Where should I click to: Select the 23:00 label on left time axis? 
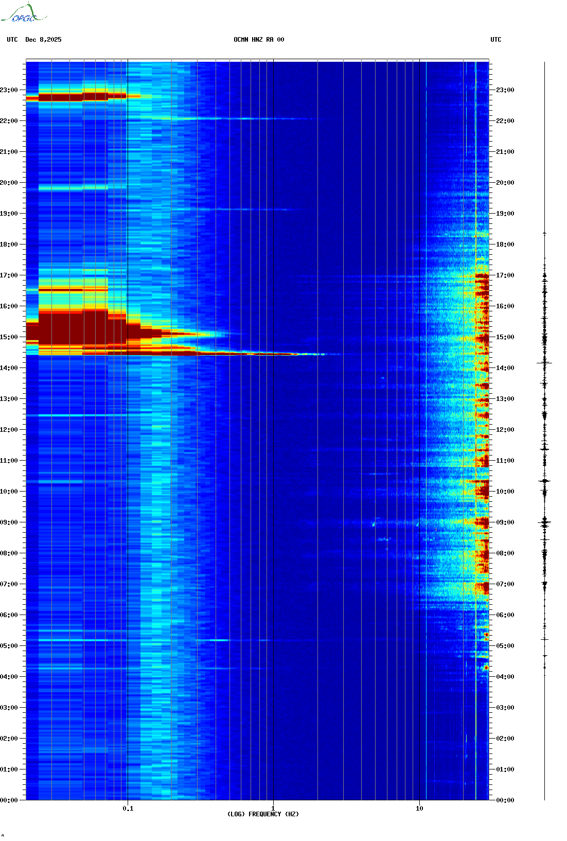point(9,90)
